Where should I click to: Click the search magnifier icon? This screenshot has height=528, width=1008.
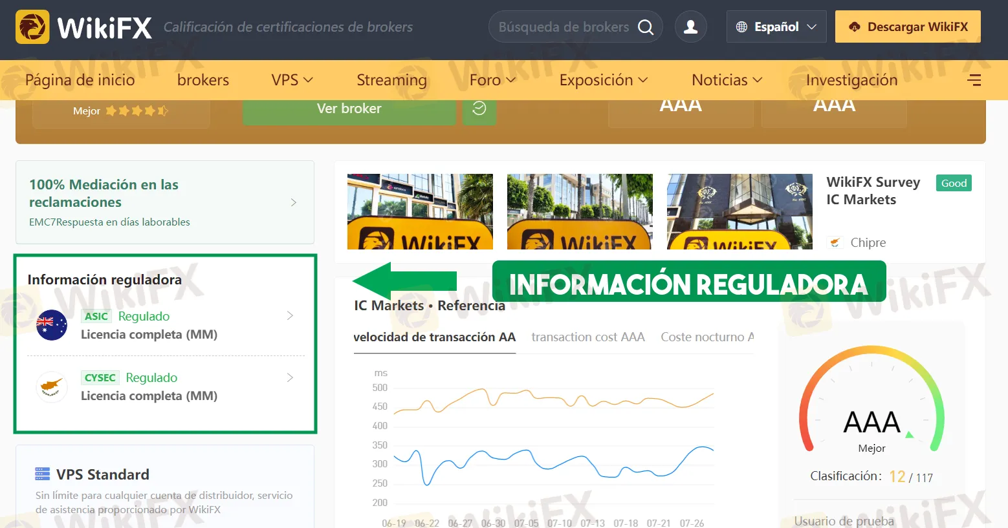click(x=646, y=27)
